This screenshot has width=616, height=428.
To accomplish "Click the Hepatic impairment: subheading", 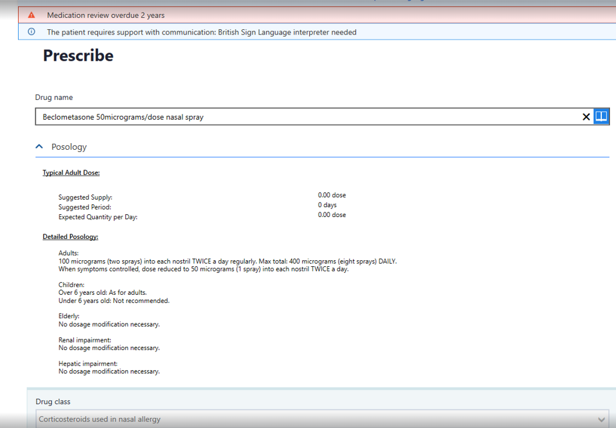I will (x=88, y=363).
